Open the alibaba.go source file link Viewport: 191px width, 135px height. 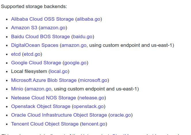click(x=89, y=19)
